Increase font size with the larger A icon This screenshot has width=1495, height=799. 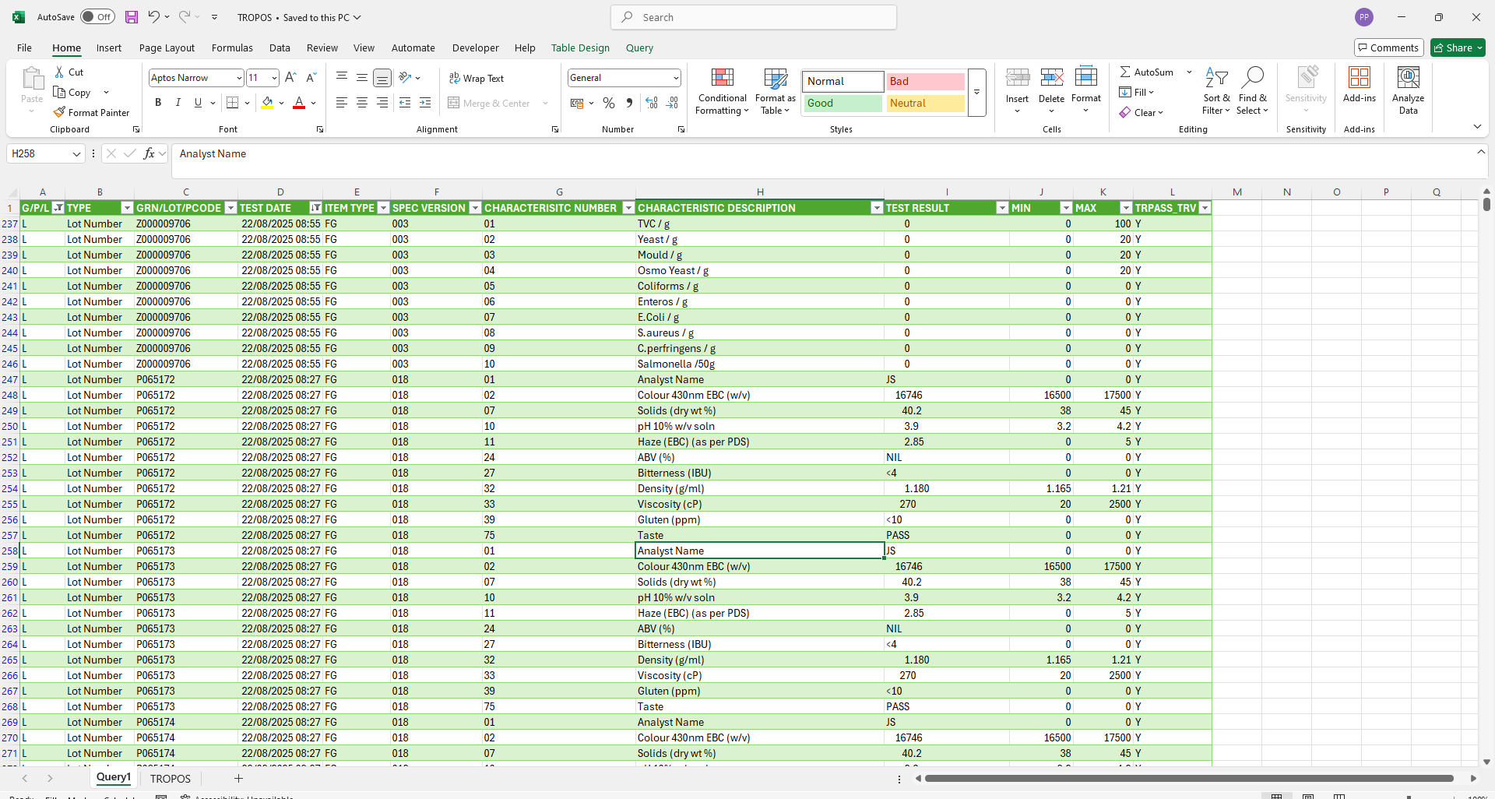tap(290, 78)
